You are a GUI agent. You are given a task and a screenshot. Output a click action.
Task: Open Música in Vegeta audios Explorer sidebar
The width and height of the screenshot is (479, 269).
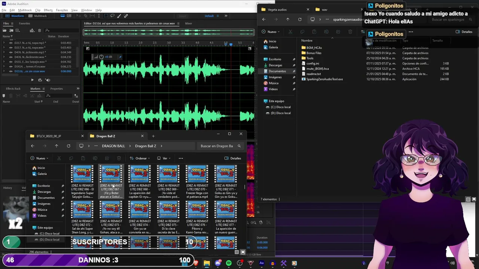(x=274, y=83)
